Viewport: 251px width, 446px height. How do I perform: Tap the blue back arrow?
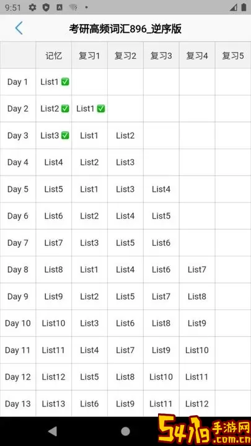tap(19, 28)
